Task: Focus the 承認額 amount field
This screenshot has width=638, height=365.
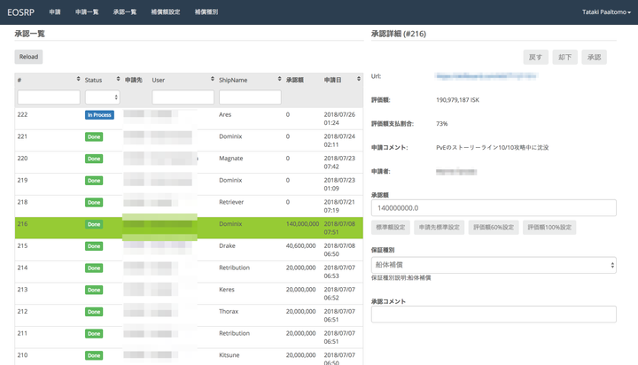Action: tap(493, 207)
